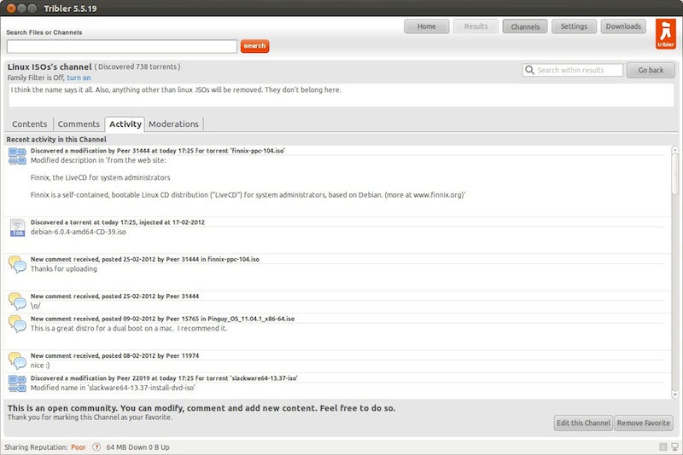Click 'Recent activity in this Channel' heading

(56, 140)
